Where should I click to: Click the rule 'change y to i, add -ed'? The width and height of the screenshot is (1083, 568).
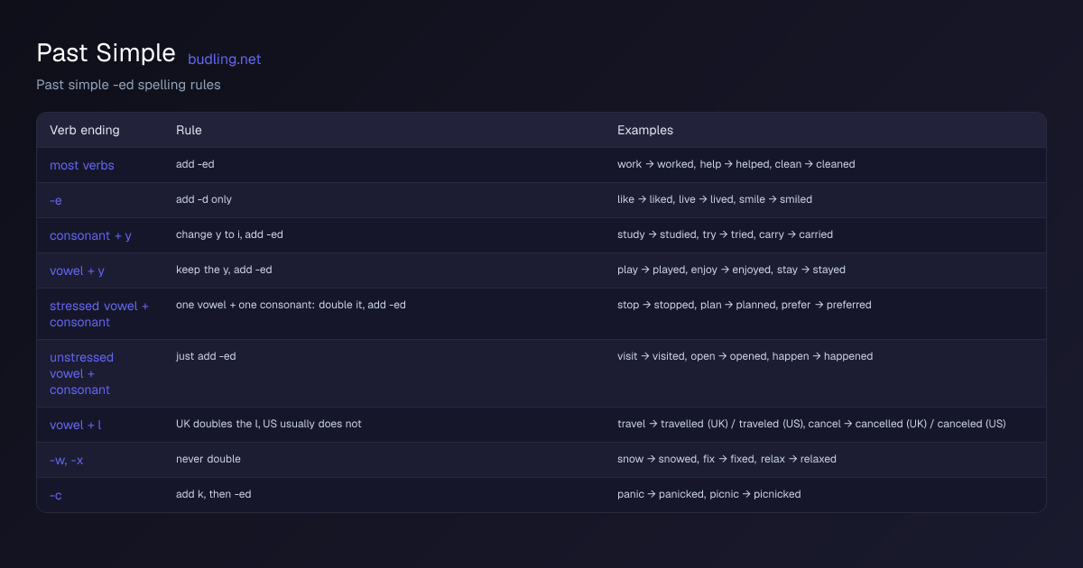click(229, 234)
